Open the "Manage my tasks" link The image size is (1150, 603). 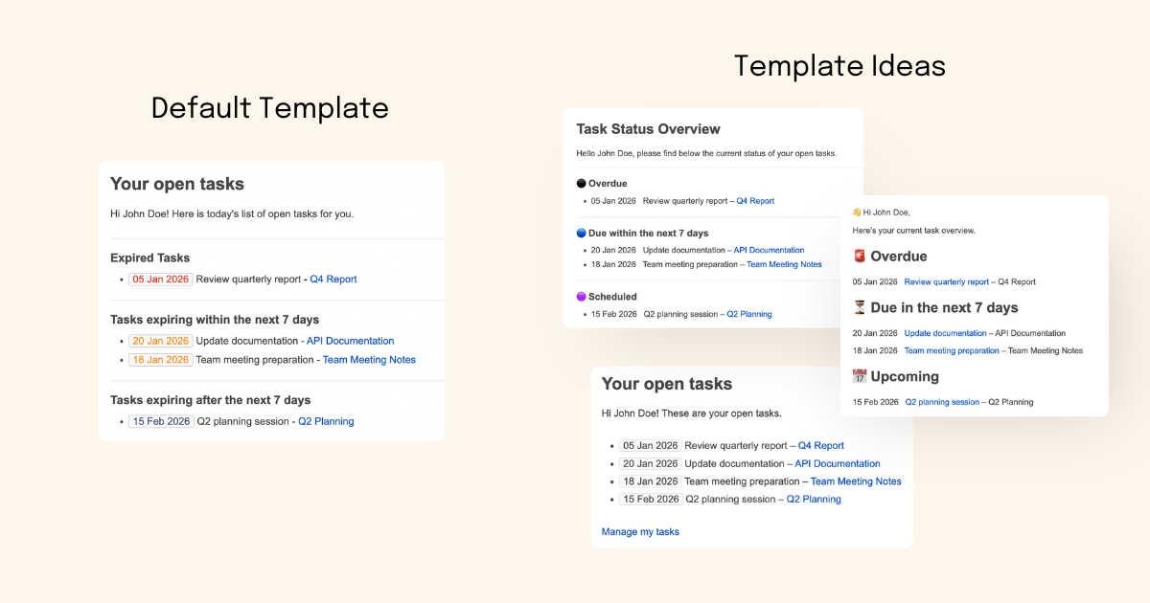coord(640,531)
